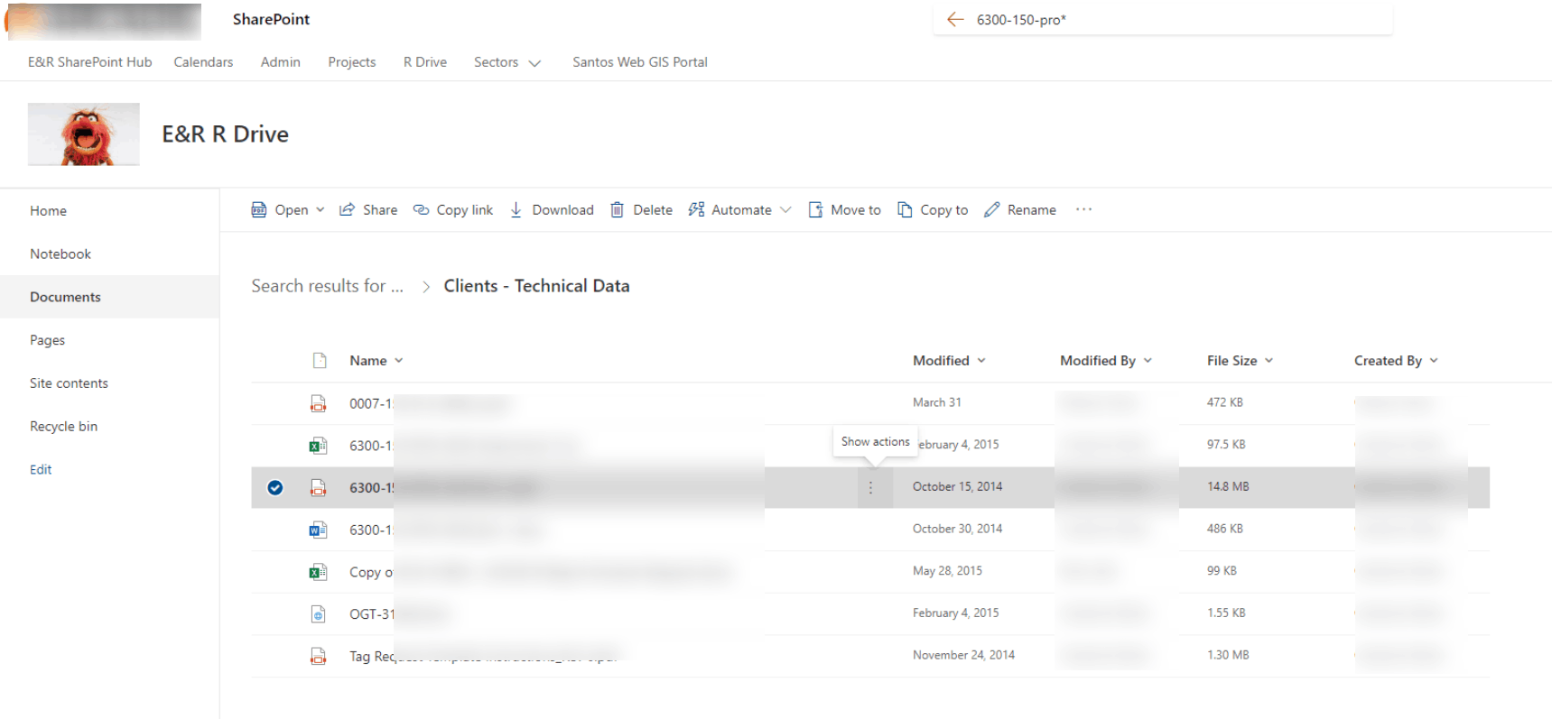This screenshot has height=719, width=1552.
Task: Open the Modified column header dropdown
Action: pos(981,361)
